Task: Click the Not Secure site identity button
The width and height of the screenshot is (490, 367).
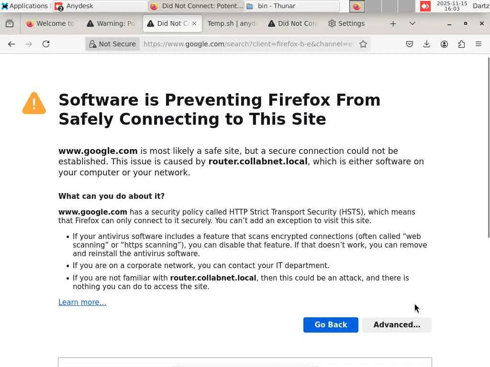Action: [112, 44]
